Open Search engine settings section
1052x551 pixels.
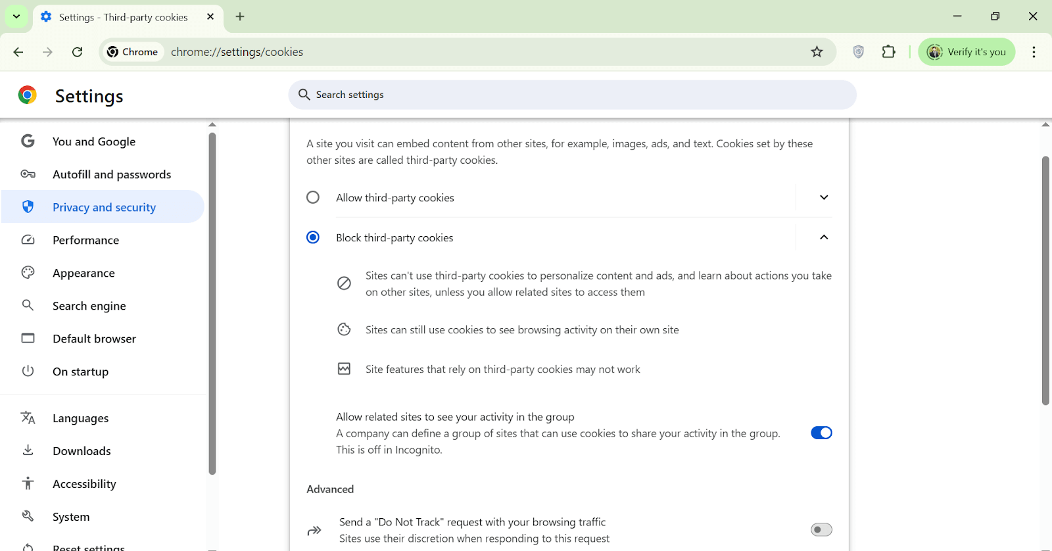click(x=89, y=306)
